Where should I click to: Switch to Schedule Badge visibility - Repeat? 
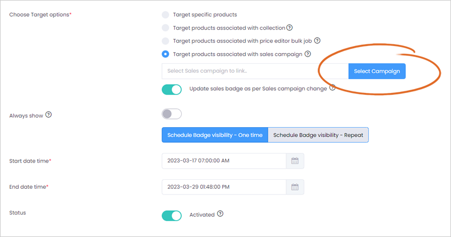[x=318, y=135]
